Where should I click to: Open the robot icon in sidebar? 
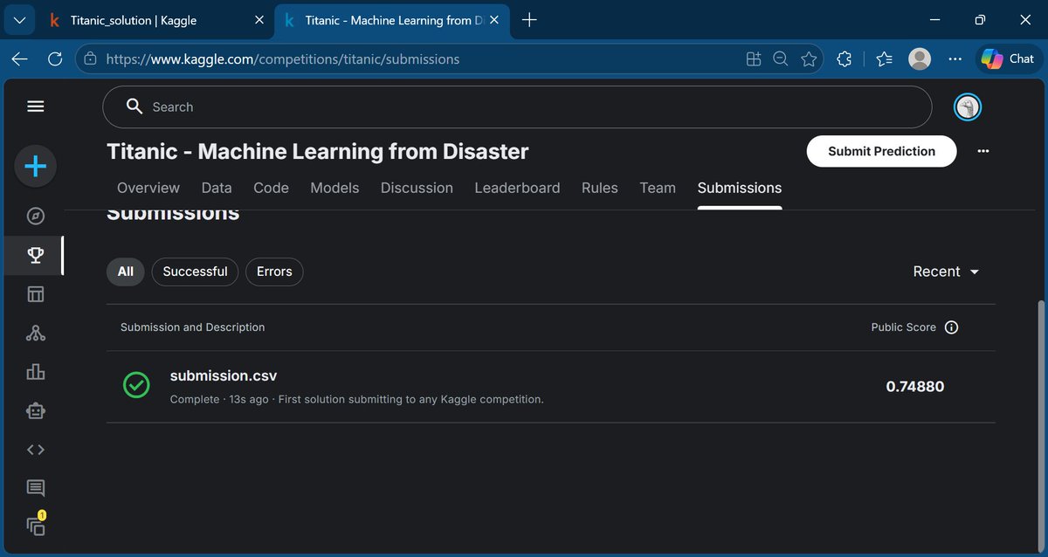35,410
